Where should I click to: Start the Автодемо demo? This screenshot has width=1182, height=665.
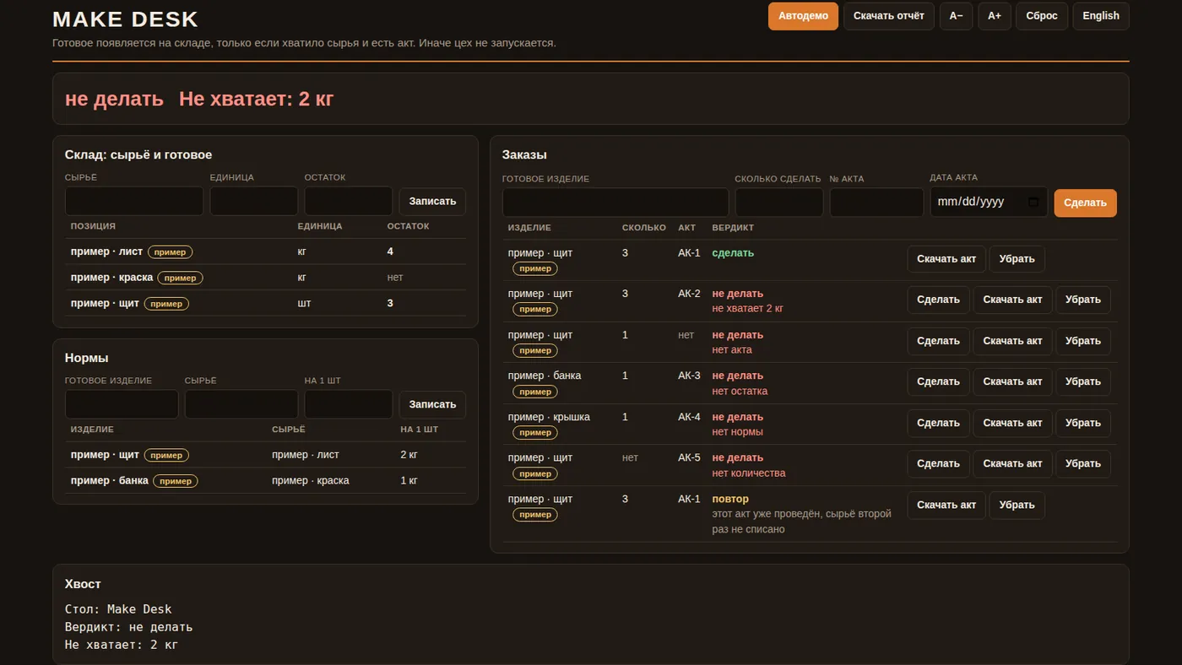click(803, 16)
